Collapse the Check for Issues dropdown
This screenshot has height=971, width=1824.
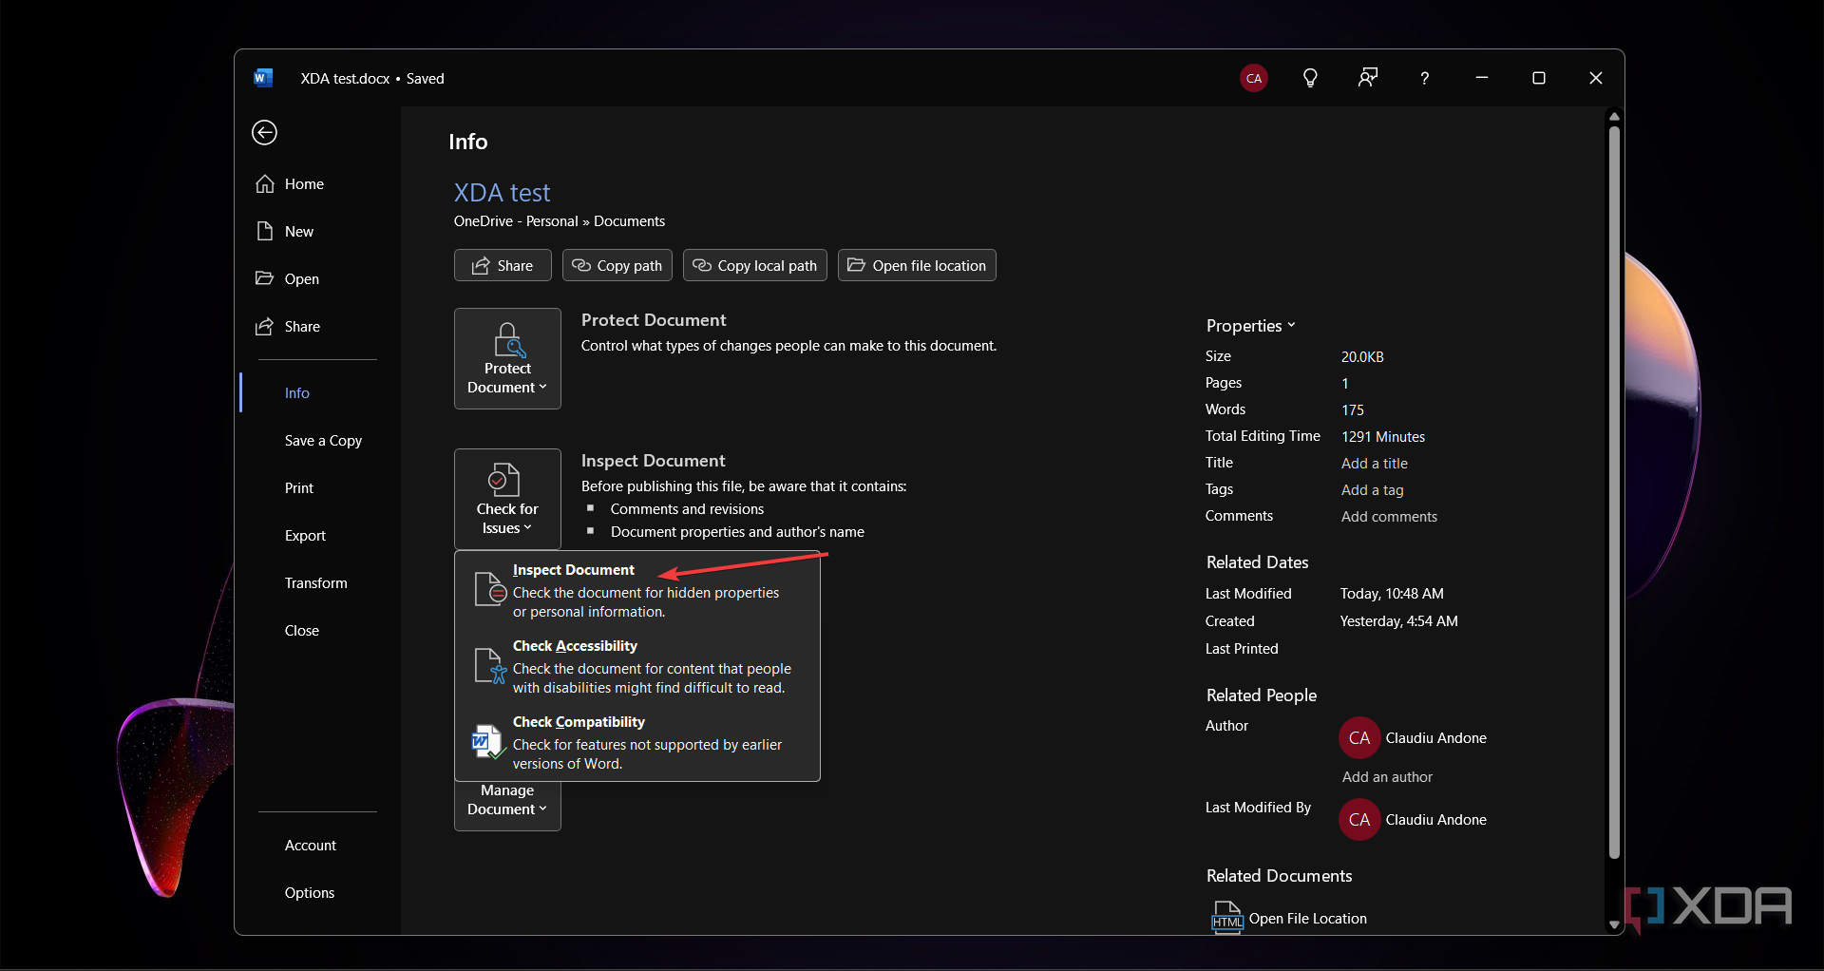(507, 499)
